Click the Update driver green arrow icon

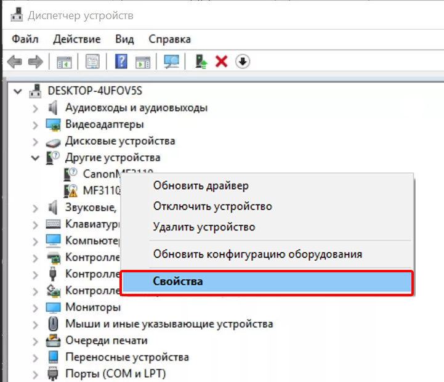click(201, 62)
